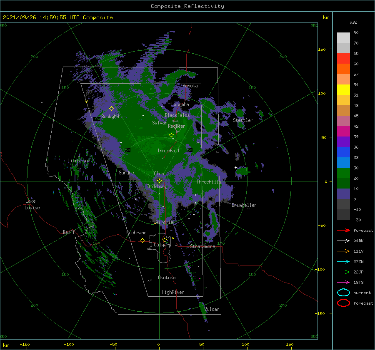Click the Drumheller label
Viewport: 375px width, 350px height.
pyautogui.click(x=244, y=205)
